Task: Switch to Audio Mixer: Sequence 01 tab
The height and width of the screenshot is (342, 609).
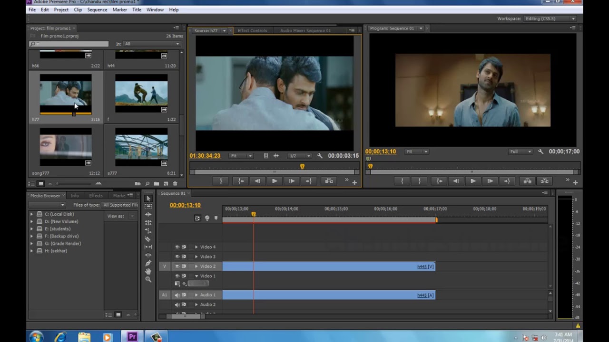Action: pos(305,30)
